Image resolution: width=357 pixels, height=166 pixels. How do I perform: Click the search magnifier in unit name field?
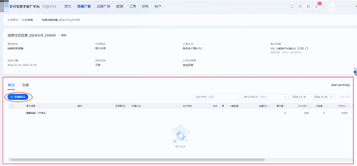click(285, 97)
